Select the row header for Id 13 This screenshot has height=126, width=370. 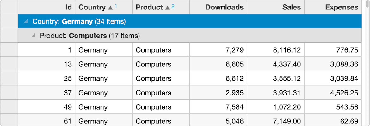[9, 64]
